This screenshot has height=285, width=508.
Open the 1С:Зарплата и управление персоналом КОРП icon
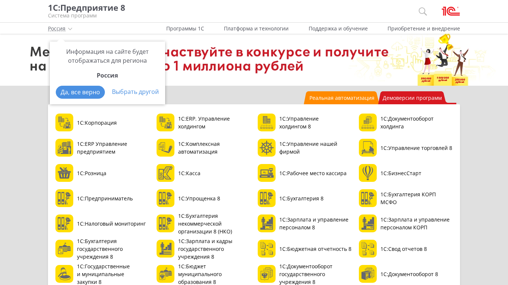pos(368,223)
